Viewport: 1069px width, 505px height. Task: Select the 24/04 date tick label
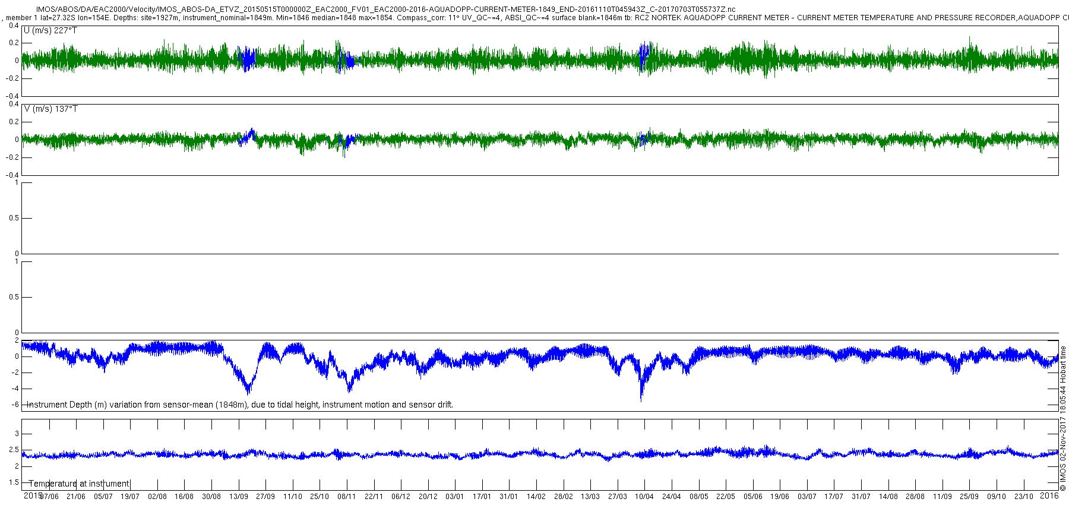tap(672, 497)
